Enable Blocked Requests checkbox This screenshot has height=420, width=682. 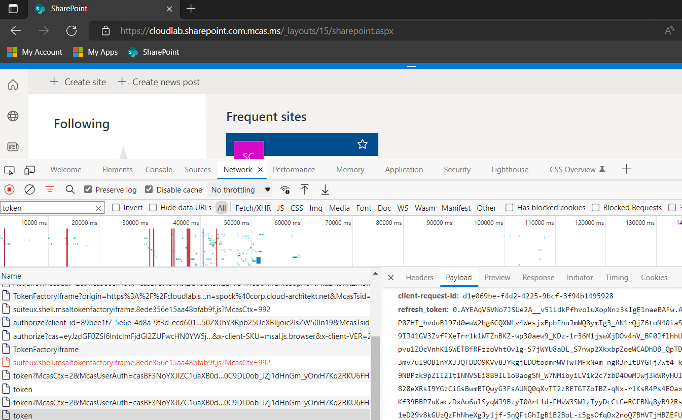pyautogui.click(x=596, y=208)
